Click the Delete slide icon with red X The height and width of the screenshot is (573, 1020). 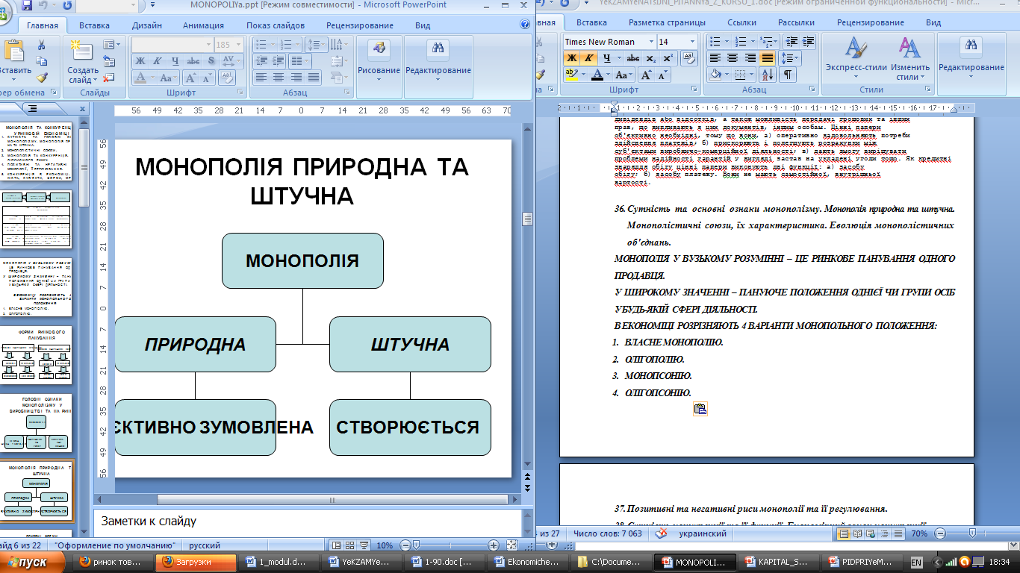coord(109,77)
